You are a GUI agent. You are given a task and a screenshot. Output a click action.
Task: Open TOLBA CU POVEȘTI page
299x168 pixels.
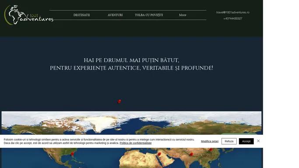[149, 15]
